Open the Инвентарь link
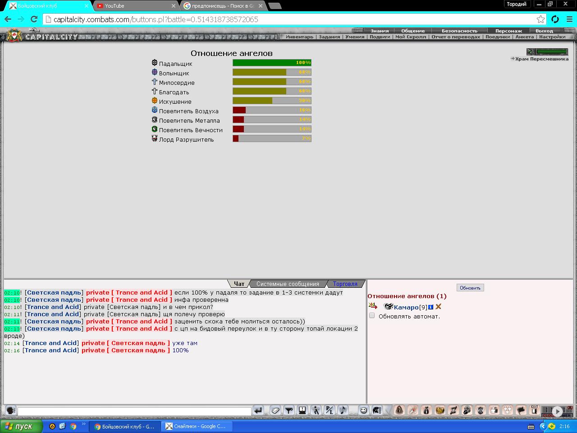This screenshot has height=433, width=577. tap(299, 37)
